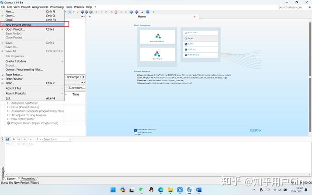Image resolution: width=312 pixels, height=195 pixels.
Task: Expand Analysis & Synthesis task
Action: click(x=8, y=103)
